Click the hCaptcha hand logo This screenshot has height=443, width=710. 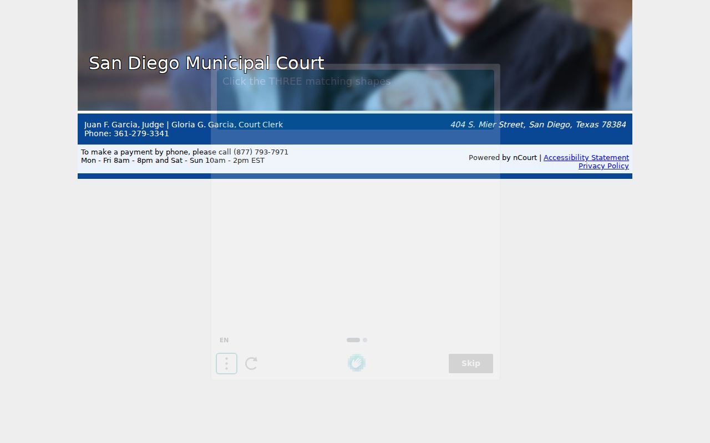click(357, 363)
